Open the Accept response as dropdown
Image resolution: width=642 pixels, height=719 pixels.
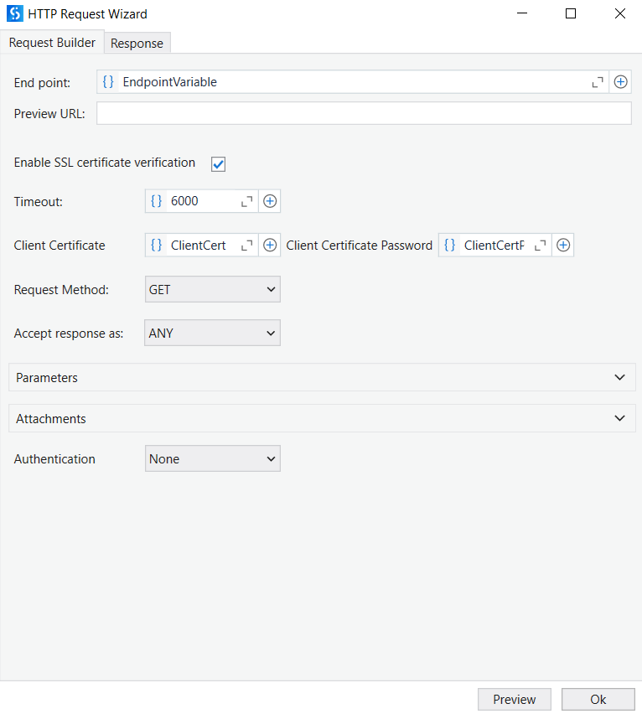212,333
